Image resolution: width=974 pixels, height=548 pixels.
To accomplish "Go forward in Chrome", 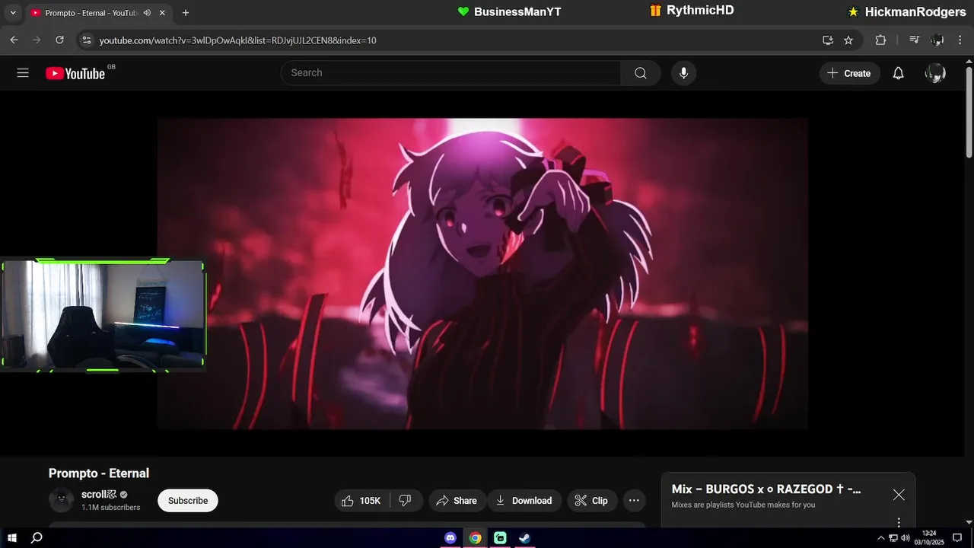I will [36, 40].
